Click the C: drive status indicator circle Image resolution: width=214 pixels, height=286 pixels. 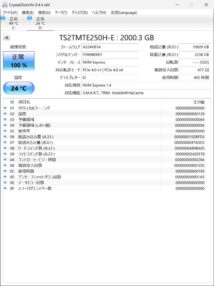coord(3,18)
